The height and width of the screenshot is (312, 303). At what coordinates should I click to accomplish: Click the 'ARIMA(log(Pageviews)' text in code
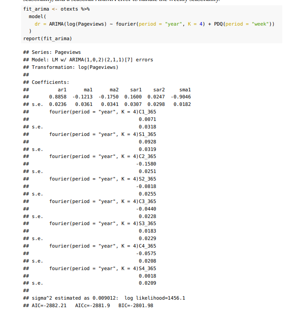pyautogui.click(x=78, y=24)
